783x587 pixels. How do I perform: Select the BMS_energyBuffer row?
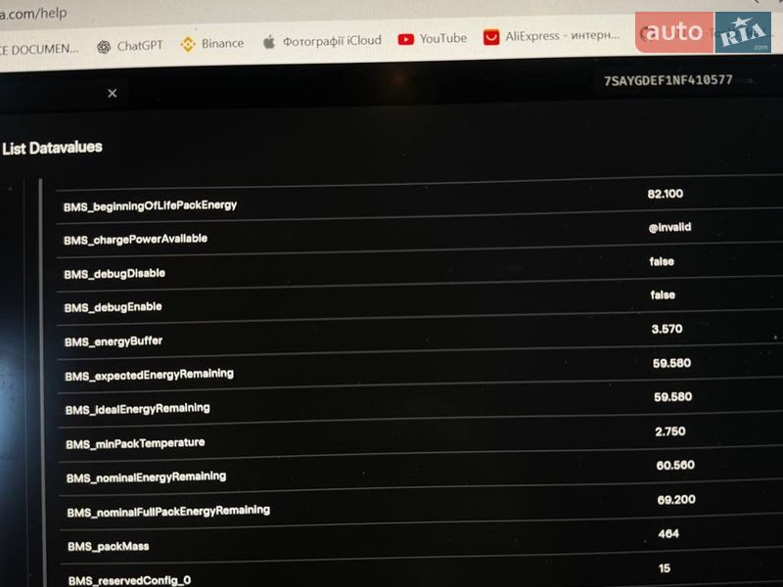pos(420,338)
